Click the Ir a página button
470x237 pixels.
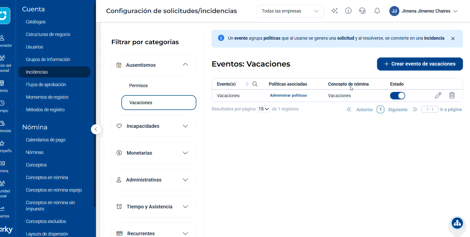(451, 109)
